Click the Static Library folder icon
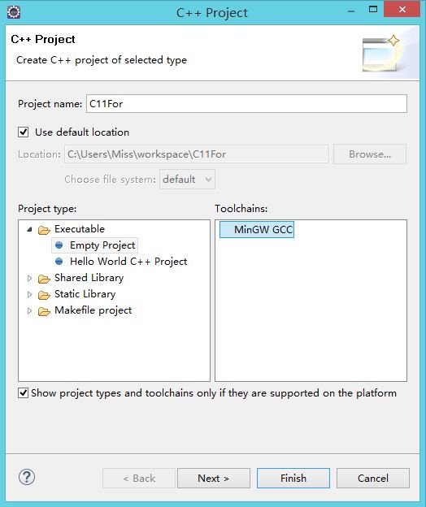The width and height of the screenshot is (426, 507). point(44,295)
